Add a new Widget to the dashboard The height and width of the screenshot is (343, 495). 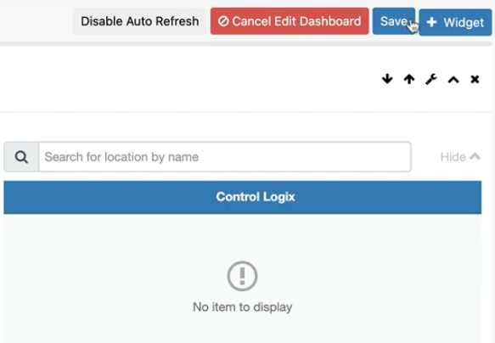(455, 22)
